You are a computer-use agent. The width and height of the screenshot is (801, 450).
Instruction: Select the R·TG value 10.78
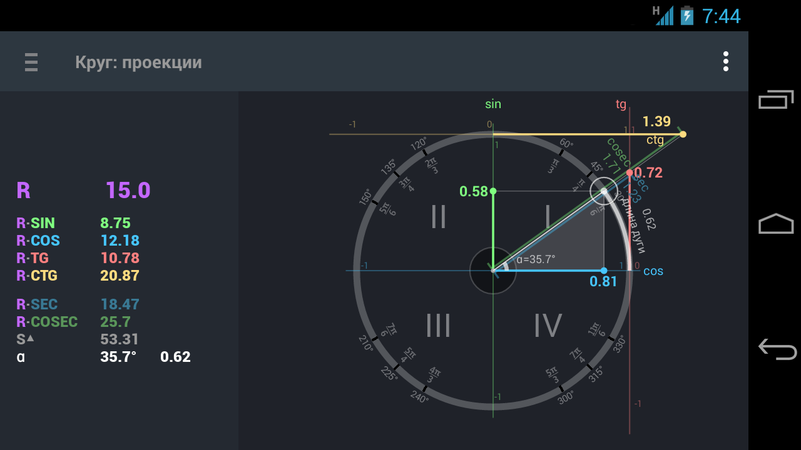tap(120, 258)
